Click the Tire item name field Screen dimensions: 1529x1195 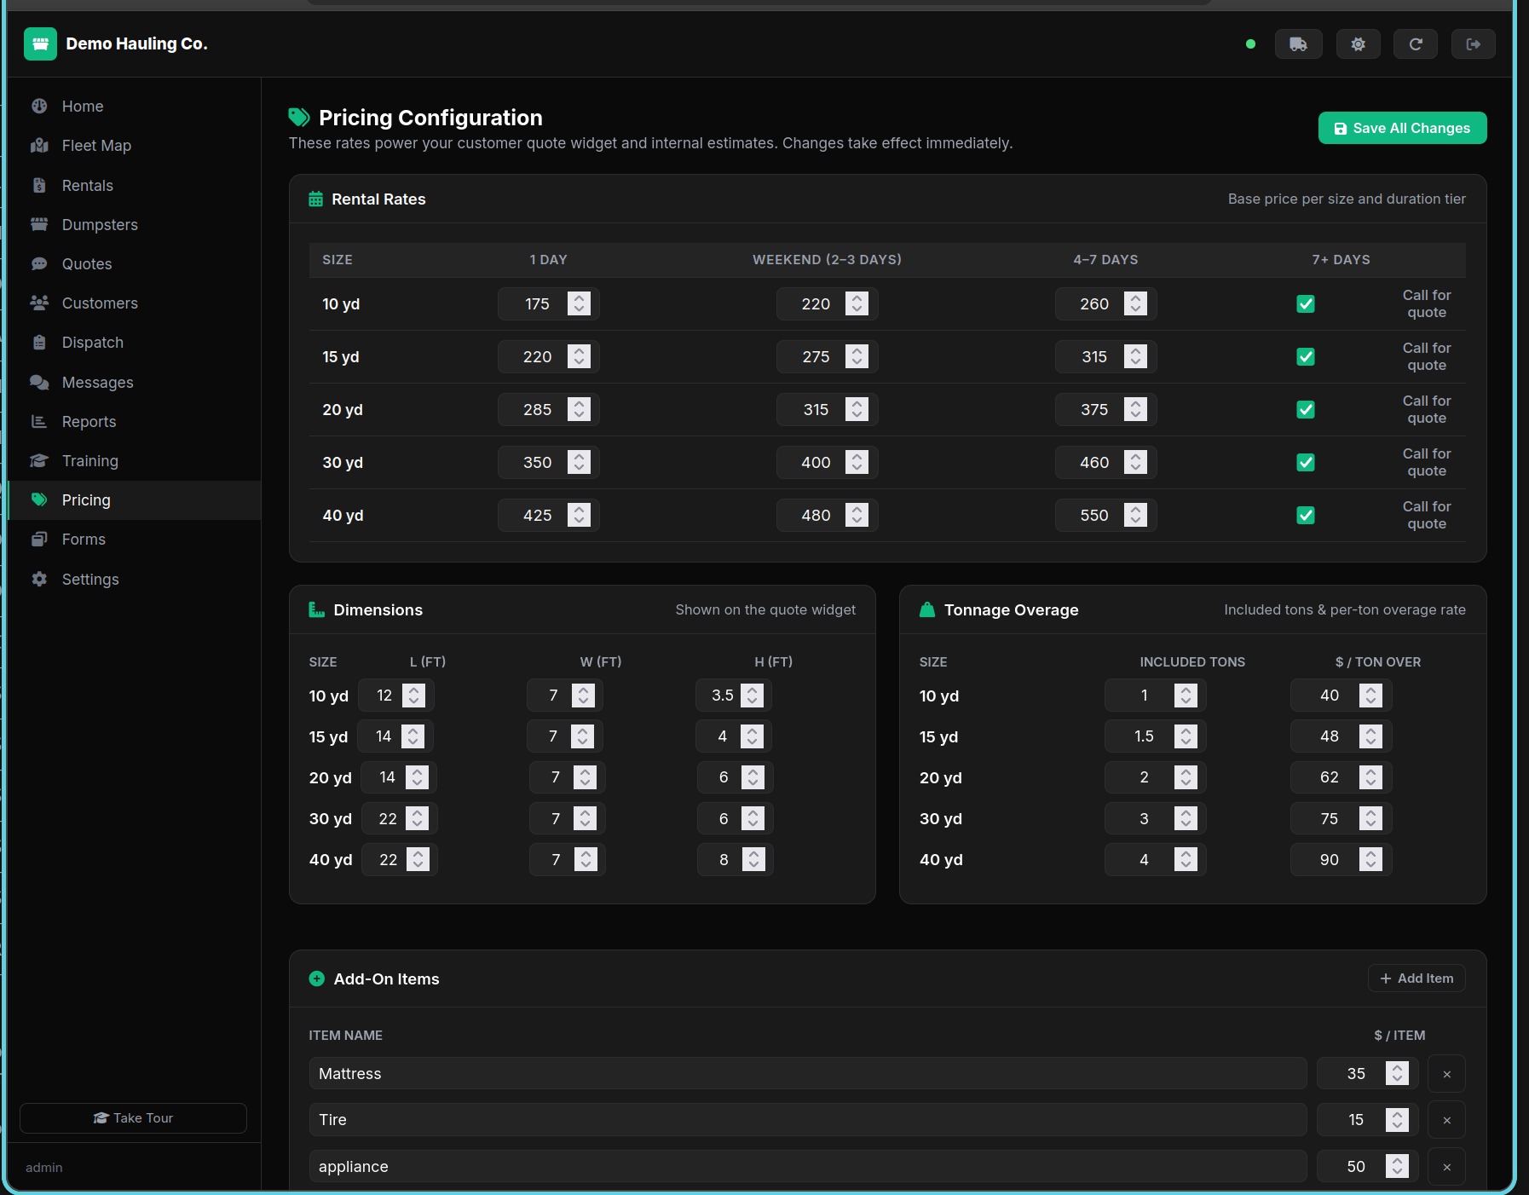[x=806, y=1119]
